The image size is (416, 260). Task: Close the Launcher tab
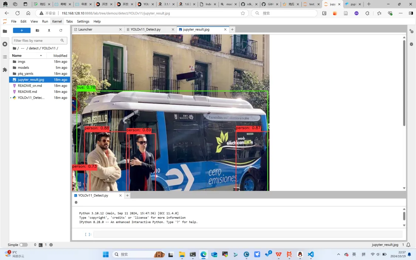121,30
